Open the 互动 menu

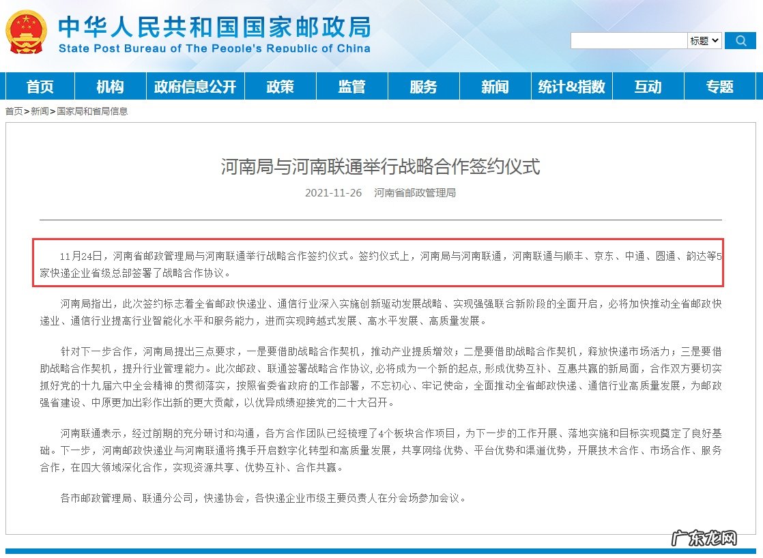click(x=648, y=86)
